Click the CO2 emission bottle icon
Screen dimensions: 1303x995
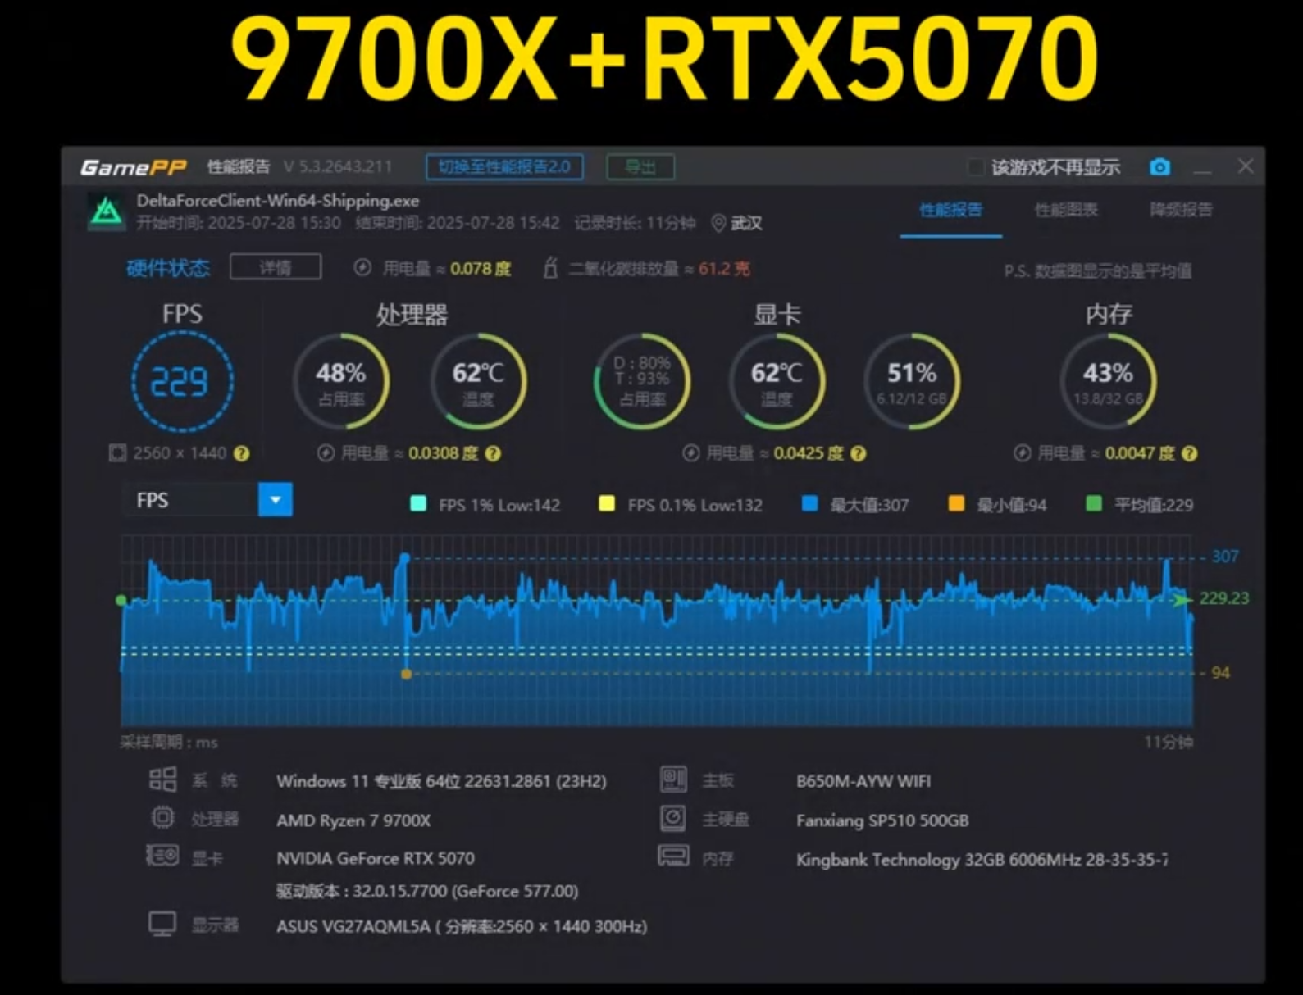550,268
